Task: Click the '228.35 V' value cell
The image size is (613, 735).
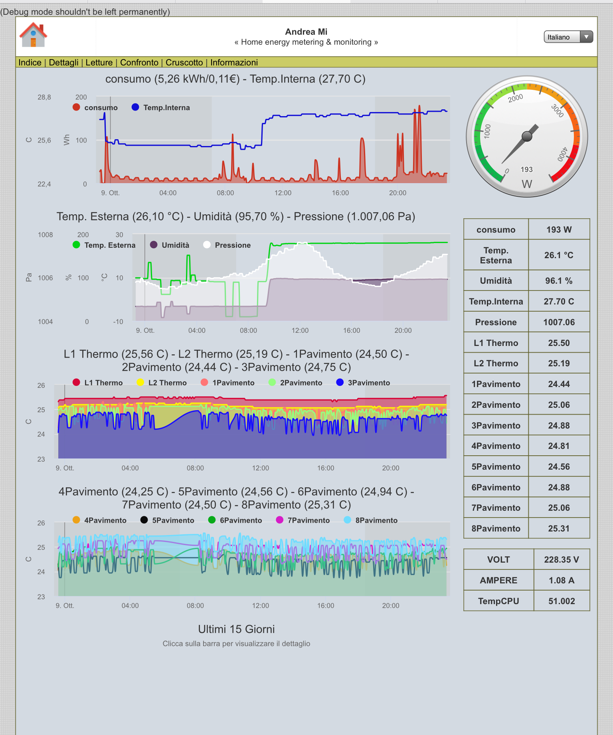Action: (x=562, y=559)
